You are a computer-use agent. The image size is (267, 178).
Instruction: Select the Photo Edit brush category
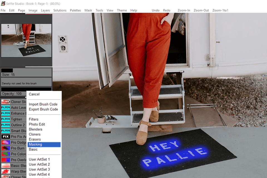pyautogui.click(x=37, y=124)
